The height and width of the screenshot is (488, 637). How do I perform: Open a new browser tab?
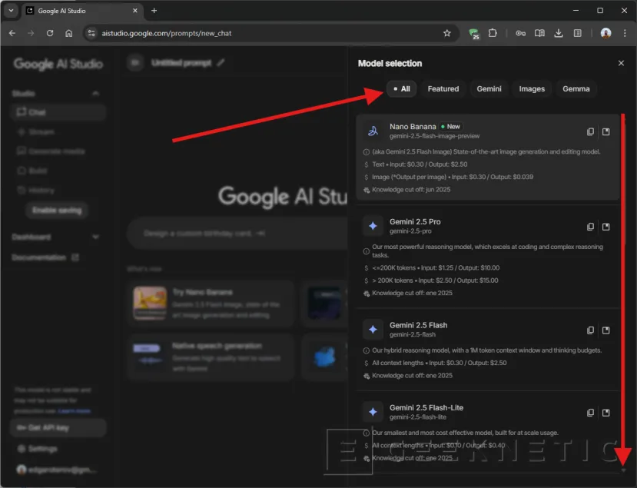click(x=154, y=11)
